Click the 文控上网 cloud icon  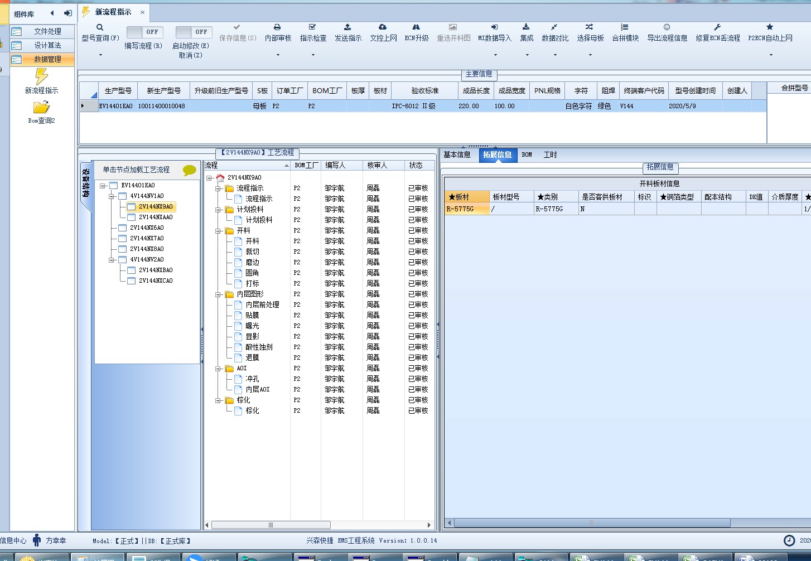tap(383, 27)
